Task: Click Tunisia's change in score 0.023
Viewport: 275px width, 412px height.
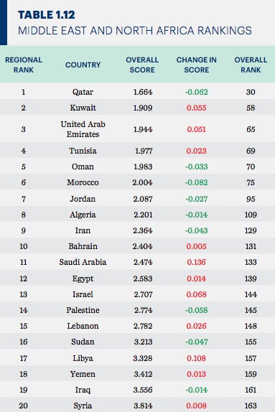Action: [197, 151]
